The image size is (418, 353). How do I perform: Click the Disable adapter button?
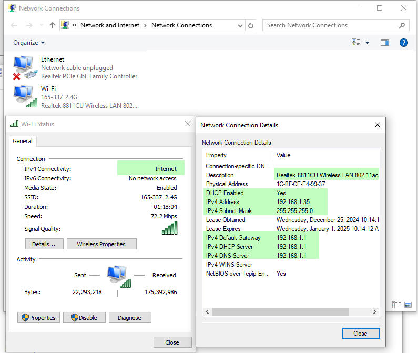pos(84,318)
